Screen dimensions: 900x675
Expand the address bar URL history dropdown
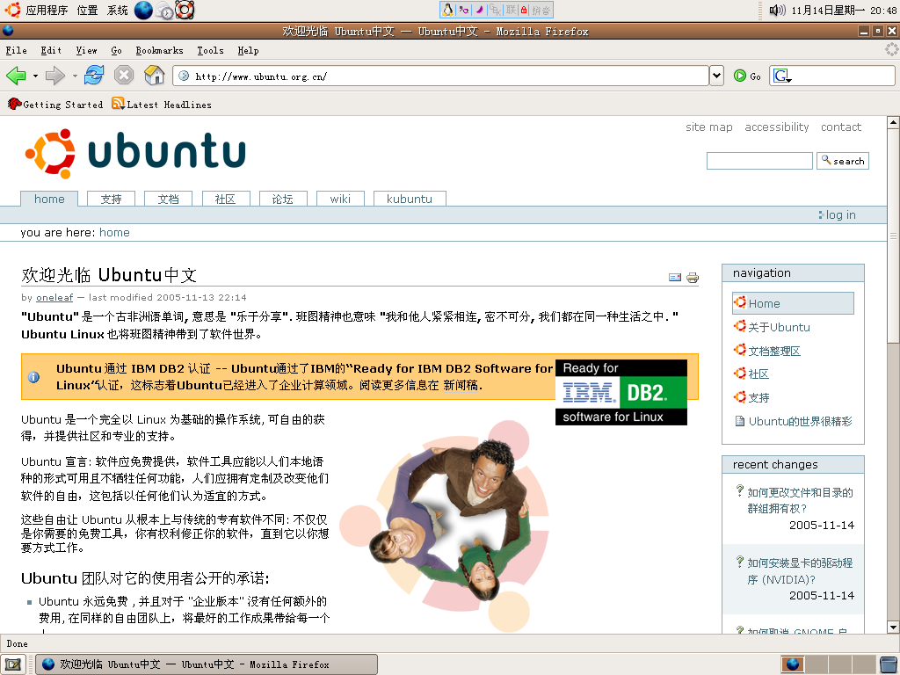(716, 76)
